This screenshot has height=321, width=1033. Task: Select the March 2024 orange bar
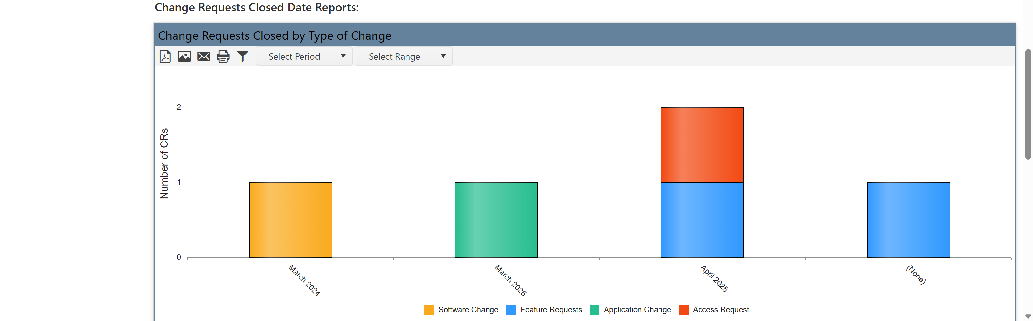coord(290,219)
